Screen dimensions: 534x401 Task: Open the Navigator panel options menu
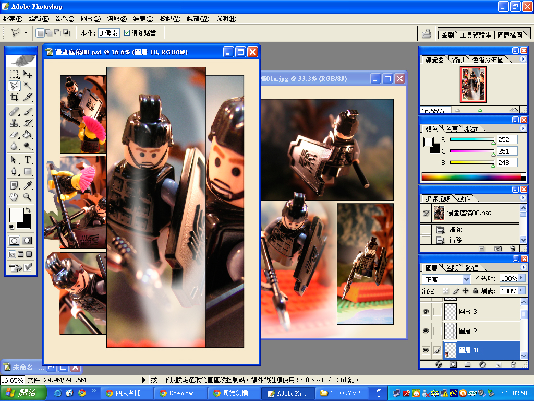tap(523, 59)
